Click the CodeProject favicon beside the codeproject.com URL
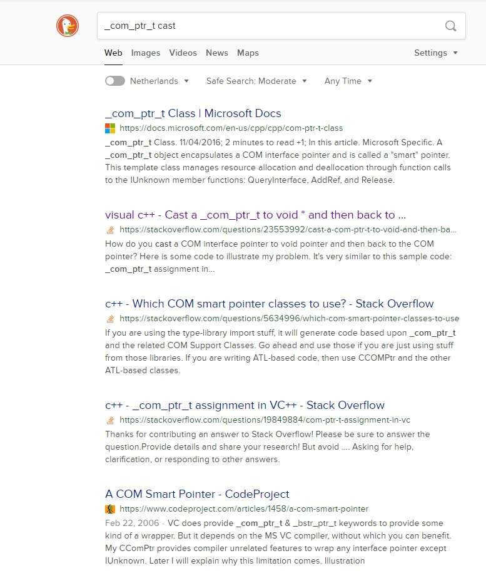The image size is (486, 588). pos(110,509)
